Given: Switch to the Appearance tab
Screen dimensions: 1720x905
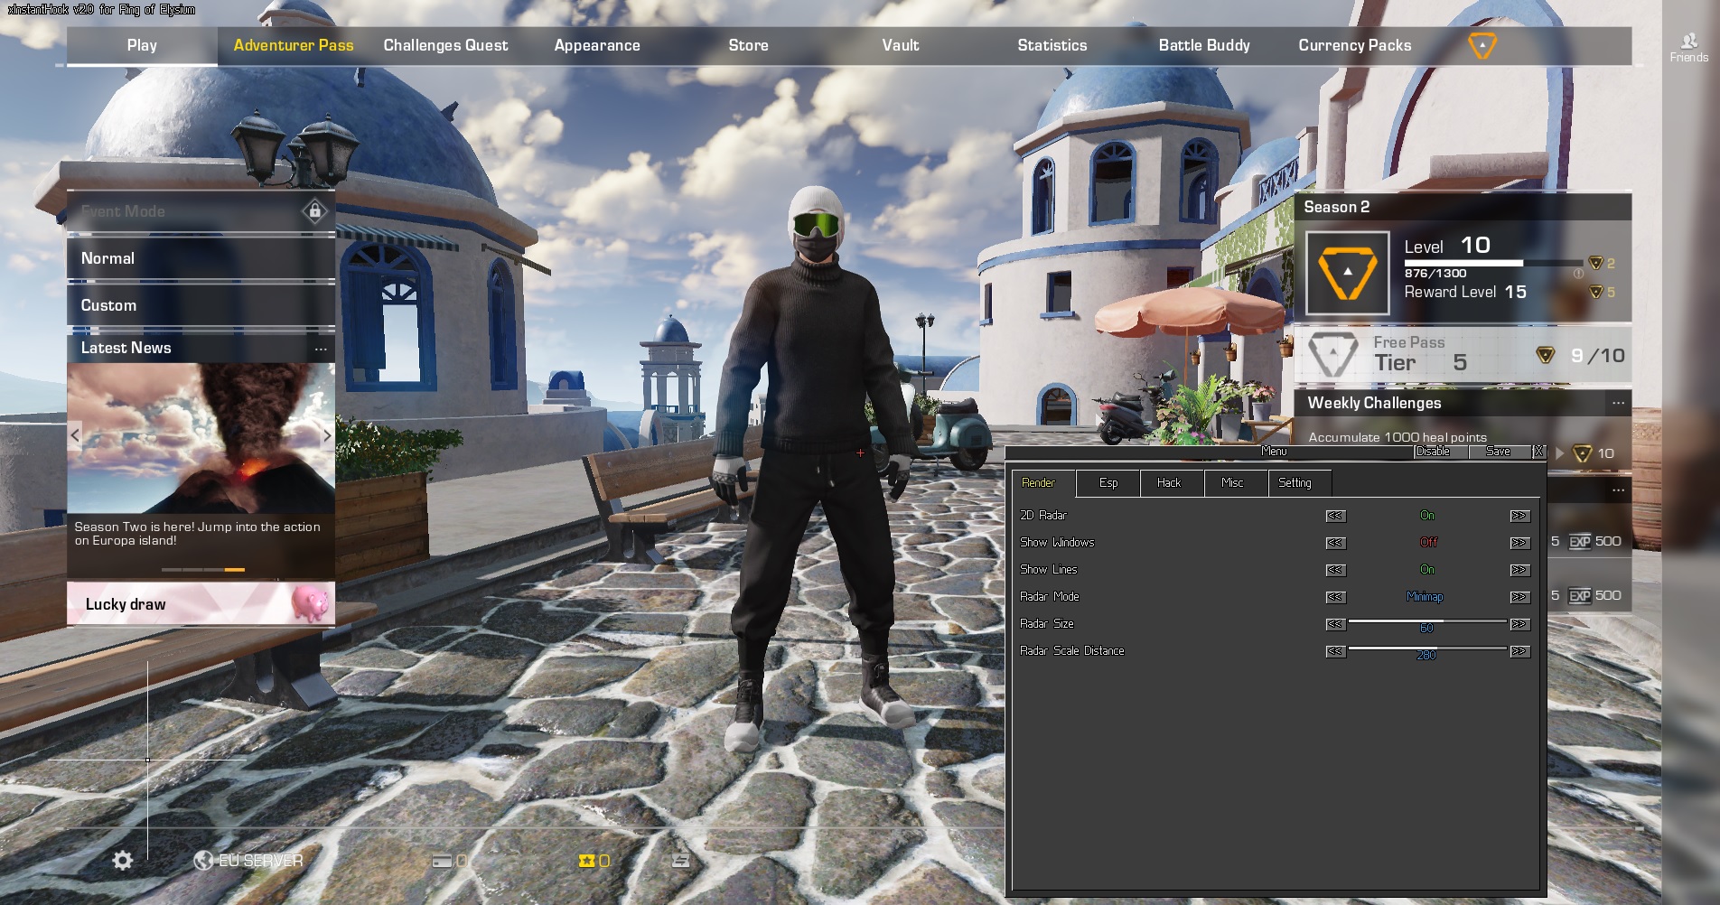Looking at the screenshot, I should 597,45.
